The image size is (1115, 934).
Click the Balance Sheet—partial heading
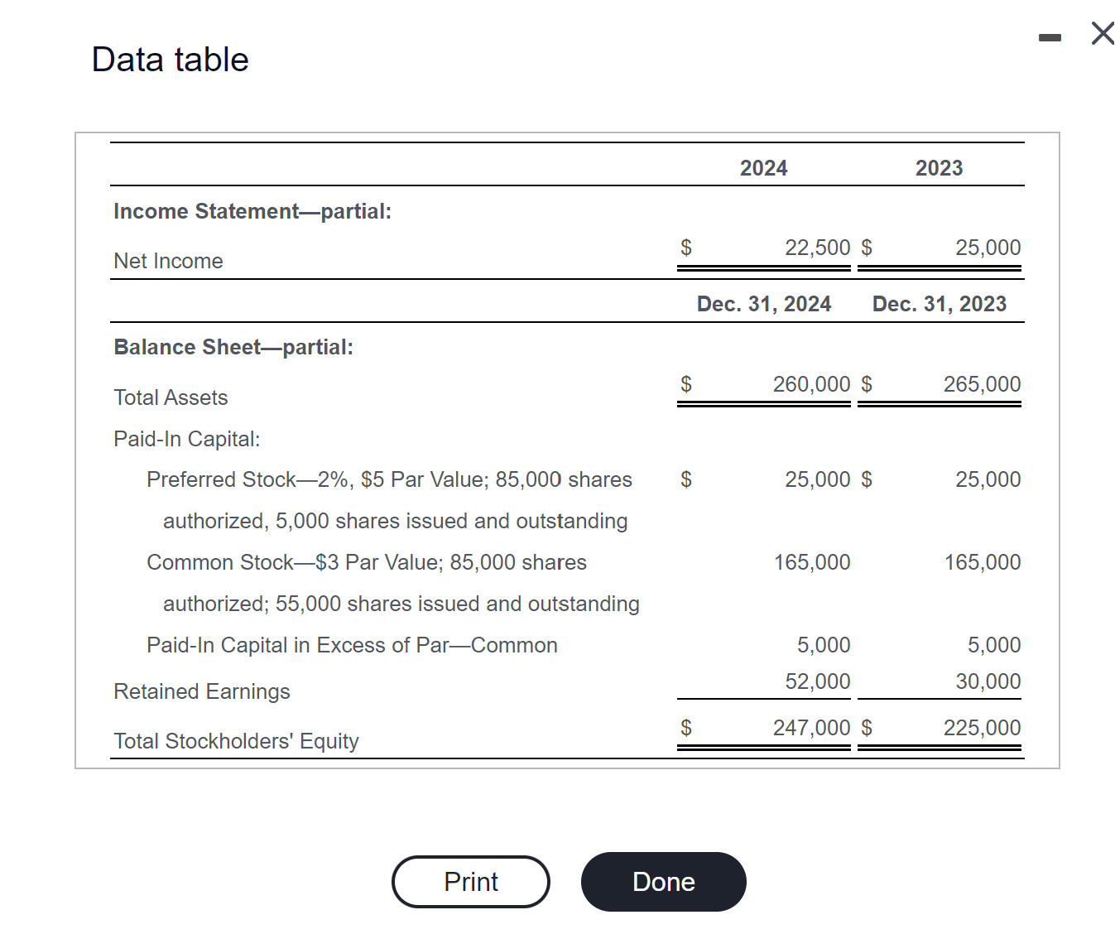pyautogui.click(x=233, y=347)
